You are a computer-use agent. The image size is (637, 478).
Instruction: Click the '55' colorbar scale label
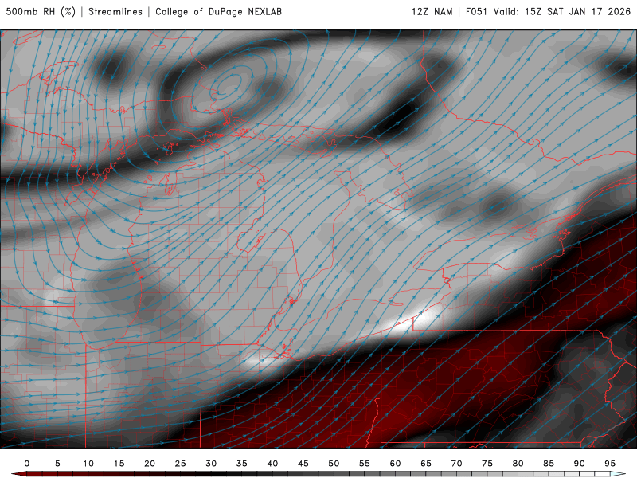(365, 464)
